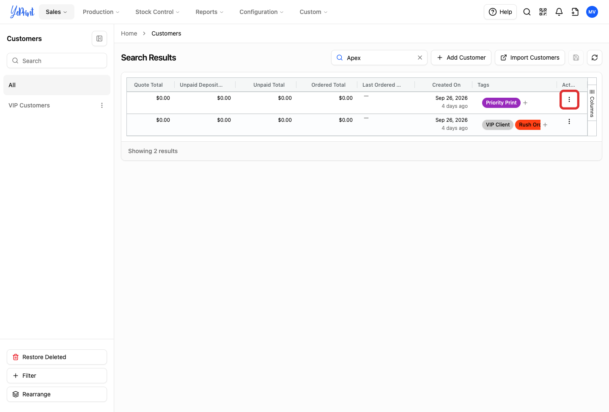Open the Production dropdown menu
Viewport: 609px width, 412px height.
tap(101, 12)
